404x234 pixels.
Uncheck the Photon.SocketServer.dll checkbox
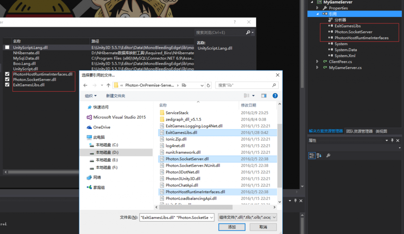pos(7,79)
